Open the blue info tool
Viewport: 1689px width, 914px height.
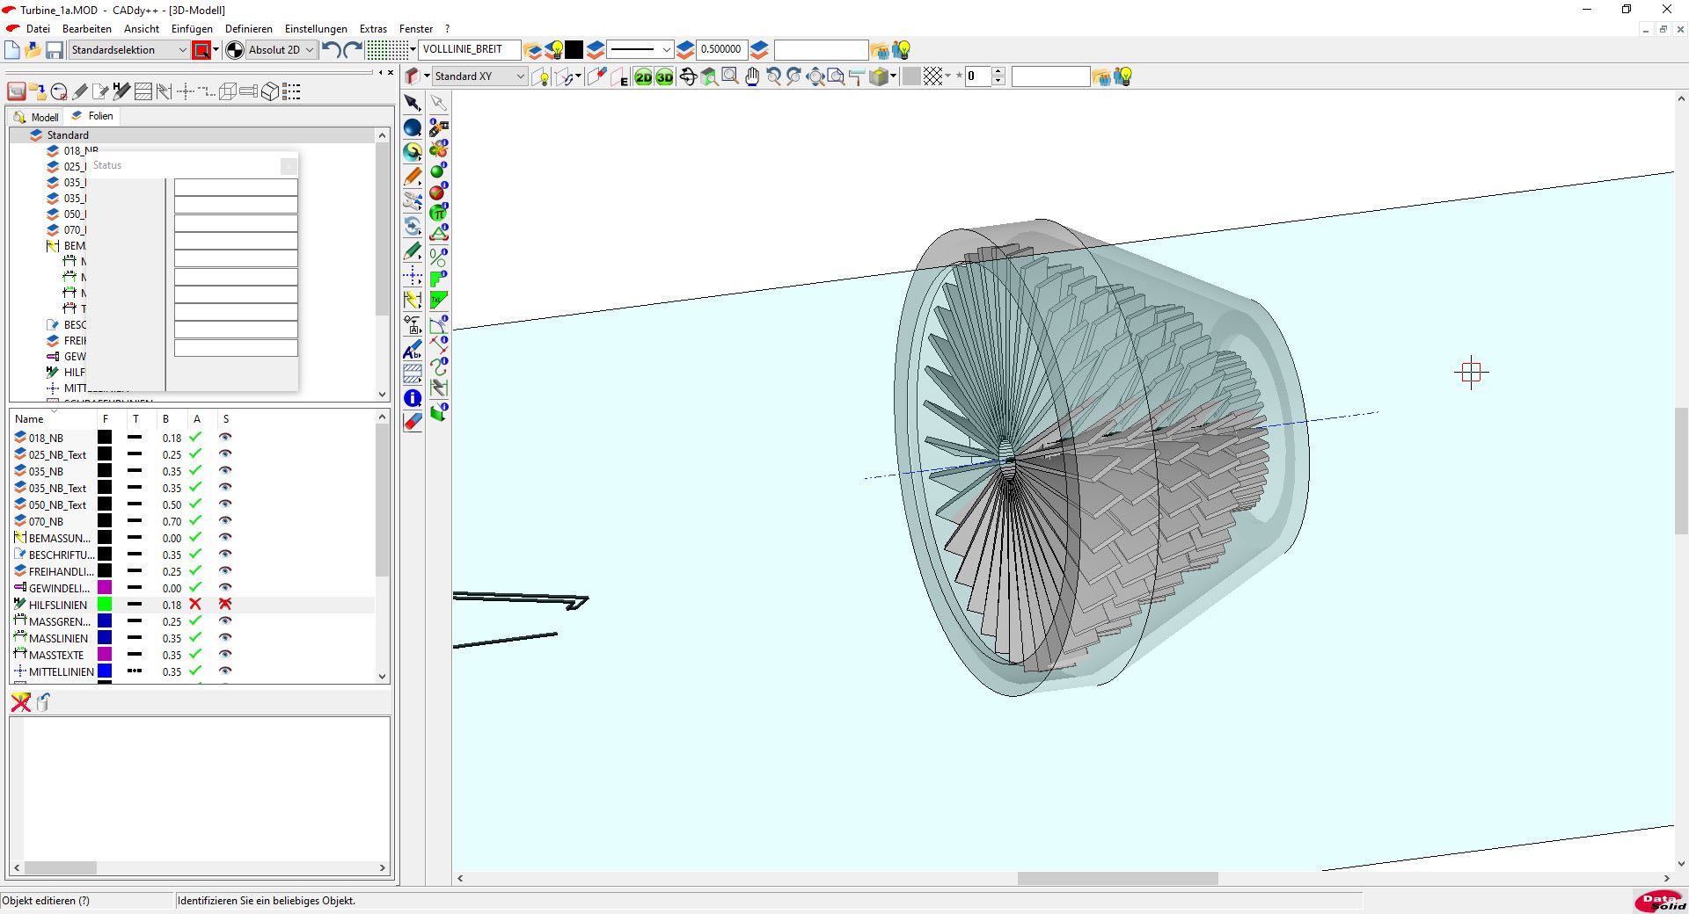pyautogui.click(x=412, y=398)
